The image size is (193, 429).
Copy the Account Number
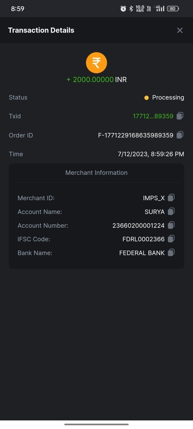click(171, 225)
